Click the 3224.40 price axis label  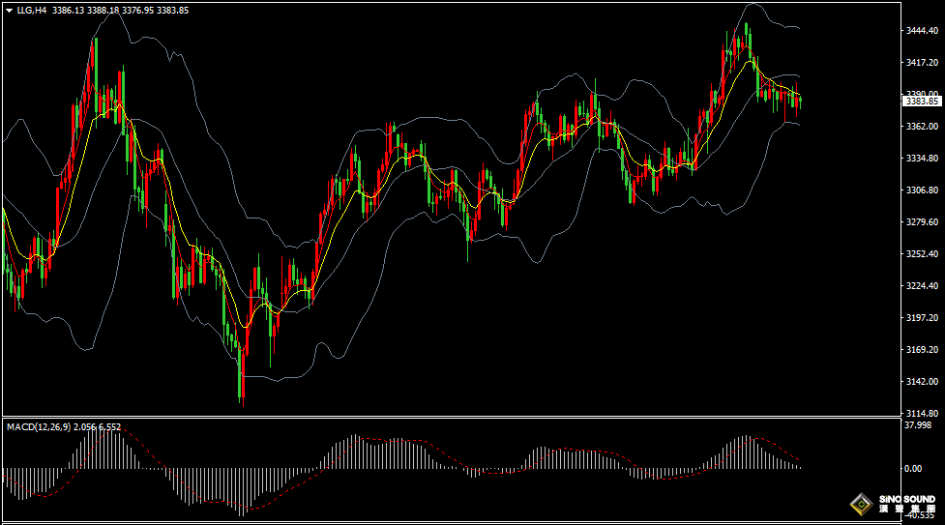[x=923, y=285]
